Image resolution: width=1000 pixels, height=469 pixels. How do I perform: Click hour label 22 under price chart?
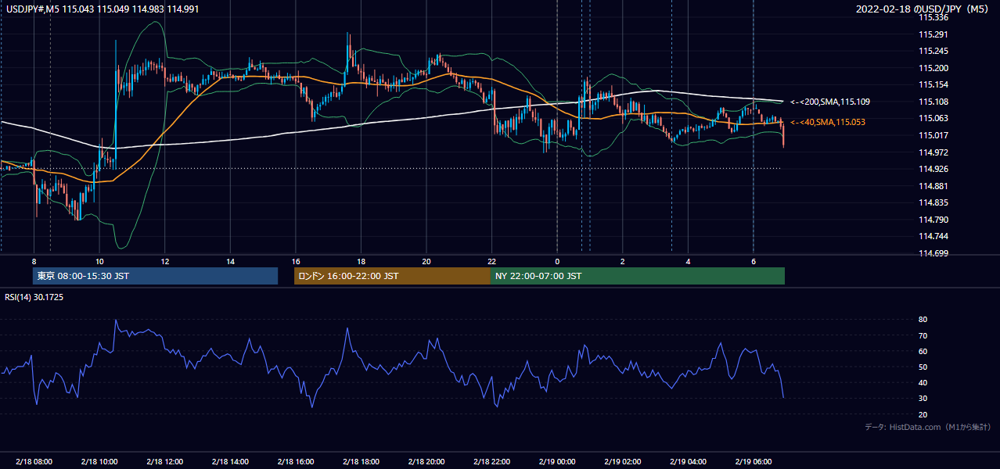click(x=491, y=261)
